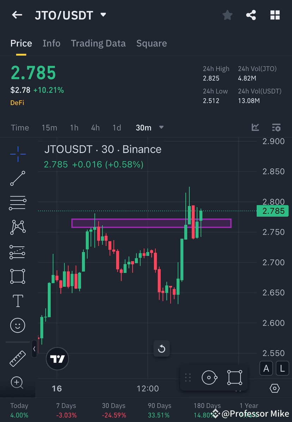Viewport: 292px width, 422px height.
Task: Collapse the drawing toolbar with the chevron
Action: tap(34, 348)
